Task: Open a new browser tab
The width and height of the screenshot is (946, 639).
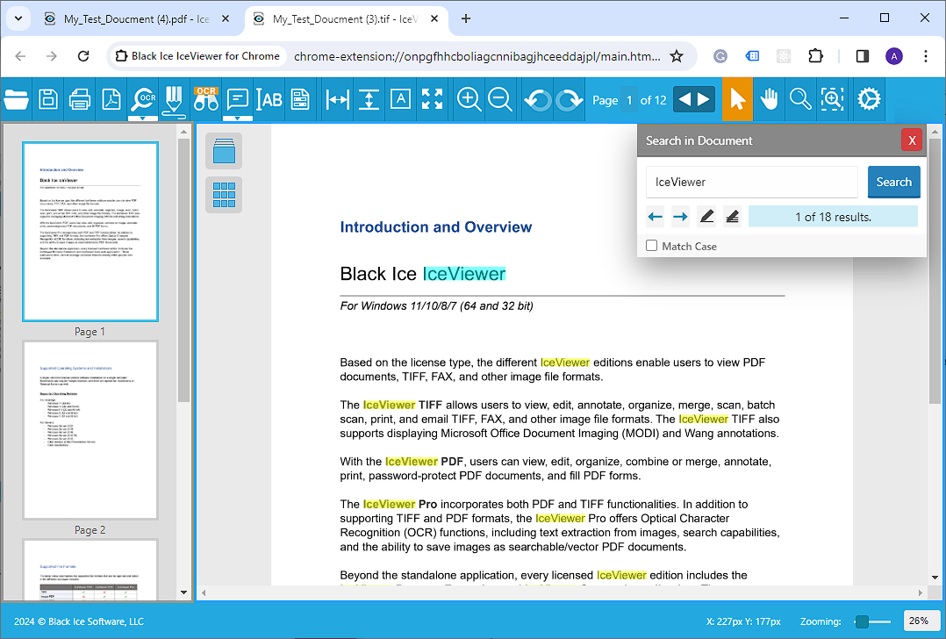Action: coord(466,18)
